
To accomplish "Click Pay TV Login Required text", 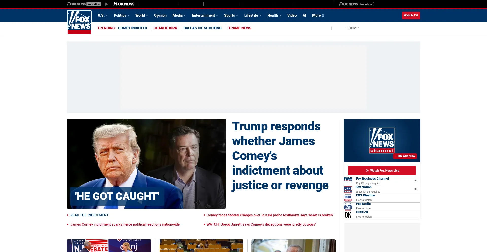I will tap(369, 183).
